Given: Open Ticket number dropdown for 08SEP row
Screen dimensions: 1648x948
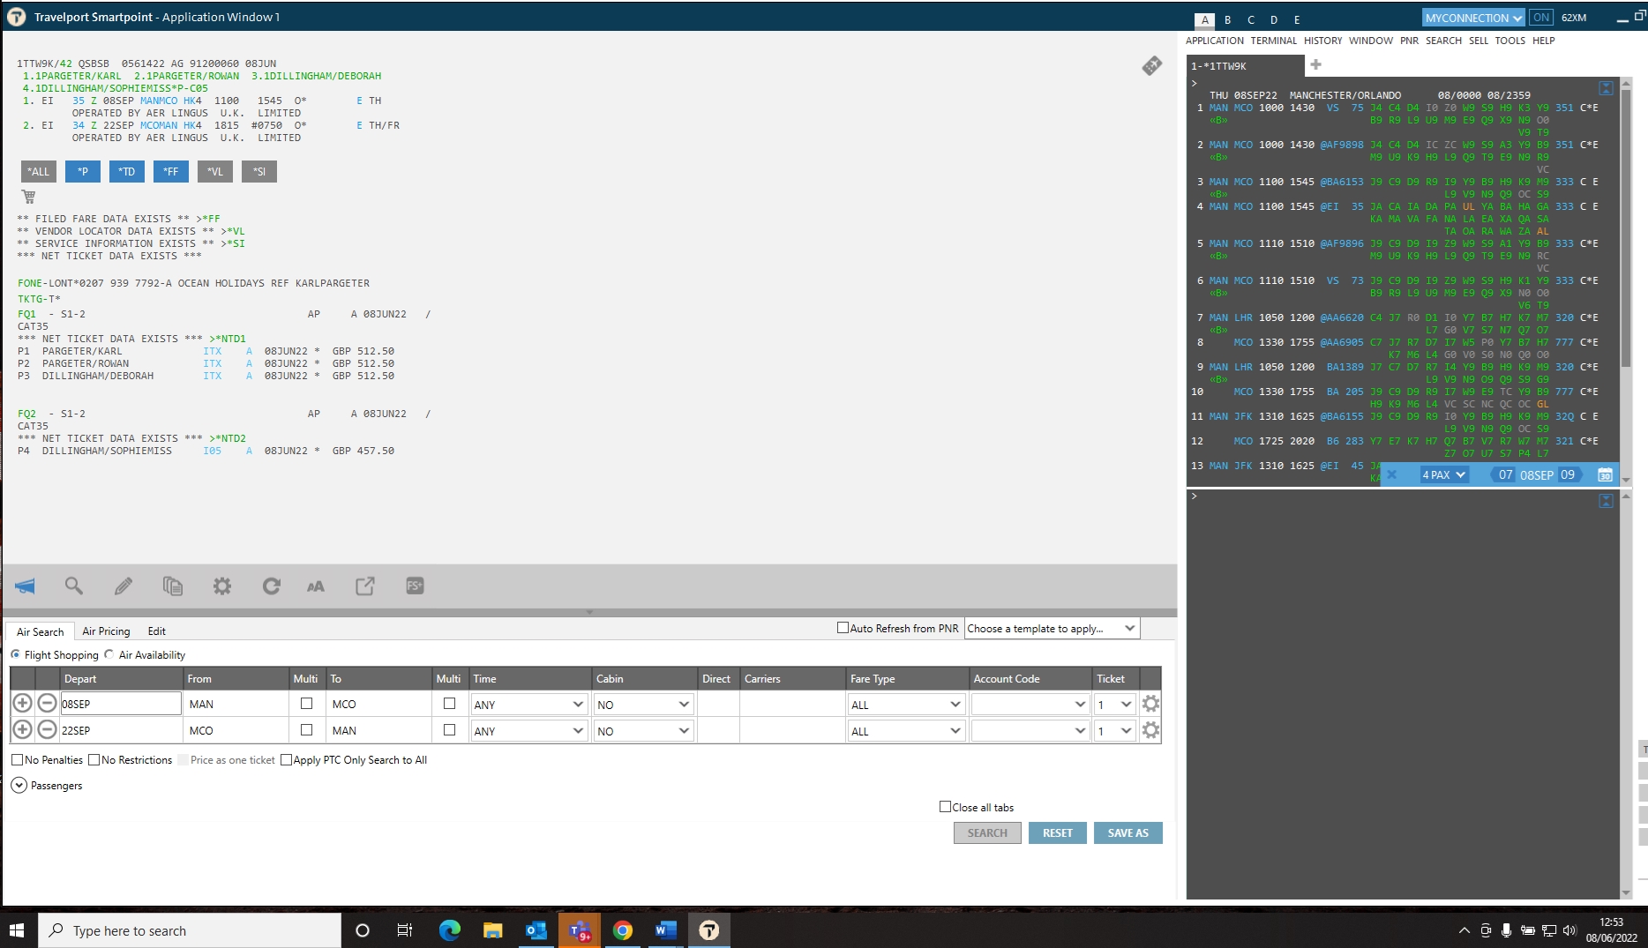Looking at the screenshot, I should [1115, 705].
